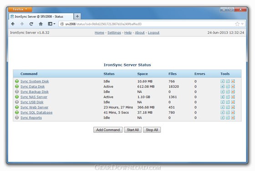The image size is (255, 171).
Task: Bookmark this page with the star icon
Action: tap(237, 24)
